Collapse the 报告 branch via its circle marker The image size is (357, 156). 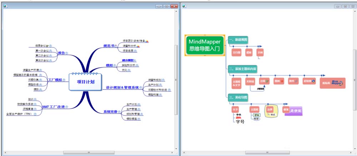[67, 53]
